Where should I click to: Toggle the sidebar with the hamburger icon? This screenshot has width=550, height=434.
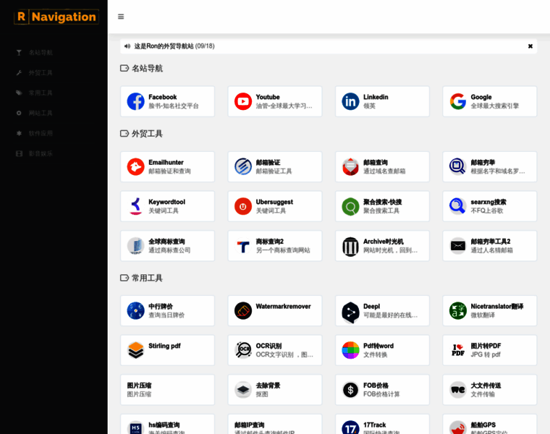[x=121, y=17]
